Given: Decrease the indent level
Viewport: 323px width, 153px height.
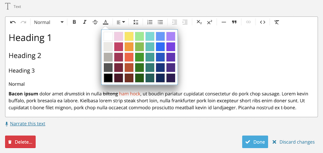Looking at the screenshot, I should (174, 22).
